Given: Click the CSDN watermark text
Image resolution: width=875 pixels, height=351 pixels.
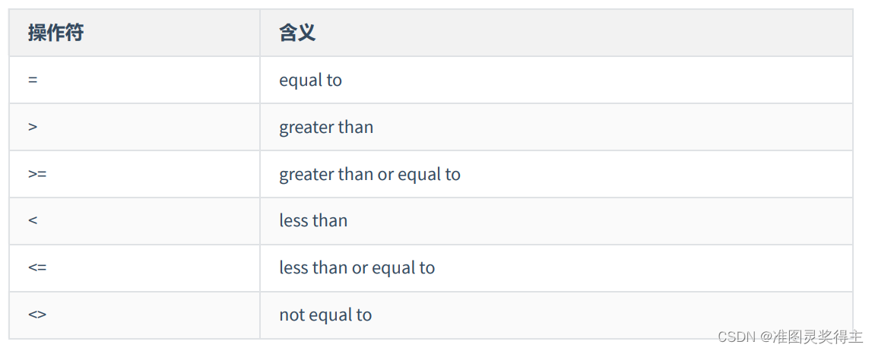Looking at the screenshot, I should coord(735,337).
